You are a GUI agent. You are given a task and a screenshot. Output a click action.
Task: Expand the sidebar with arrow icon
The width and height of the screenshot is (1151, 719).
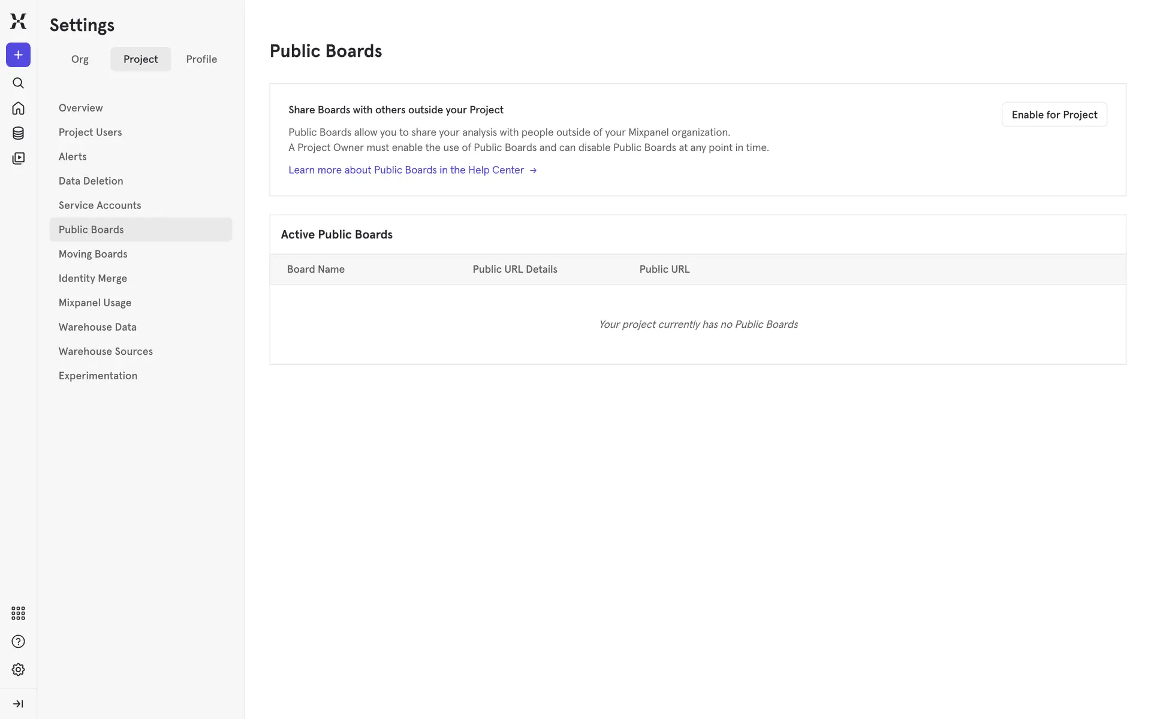[x=18, y=703]
